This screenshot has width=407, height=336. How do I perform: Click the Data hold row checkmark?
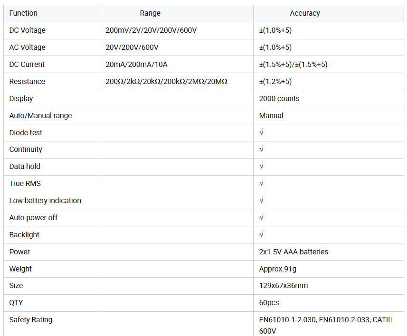pos(261,166)
